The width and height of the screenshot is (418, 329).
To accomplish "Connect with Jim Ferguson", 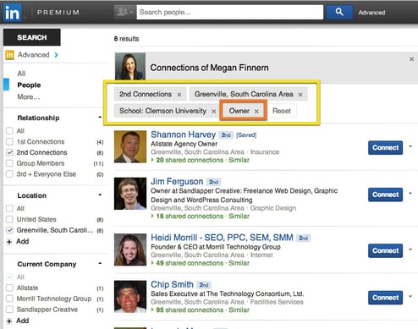I will coord(385,195).
